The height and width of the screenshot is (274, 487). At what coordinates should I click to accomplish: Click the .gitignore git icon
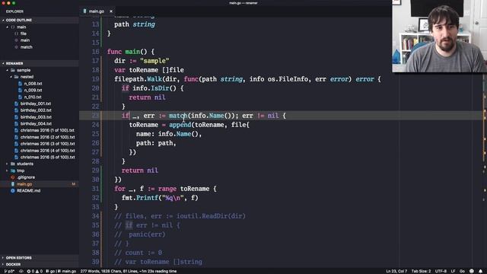tap(13, 177)
